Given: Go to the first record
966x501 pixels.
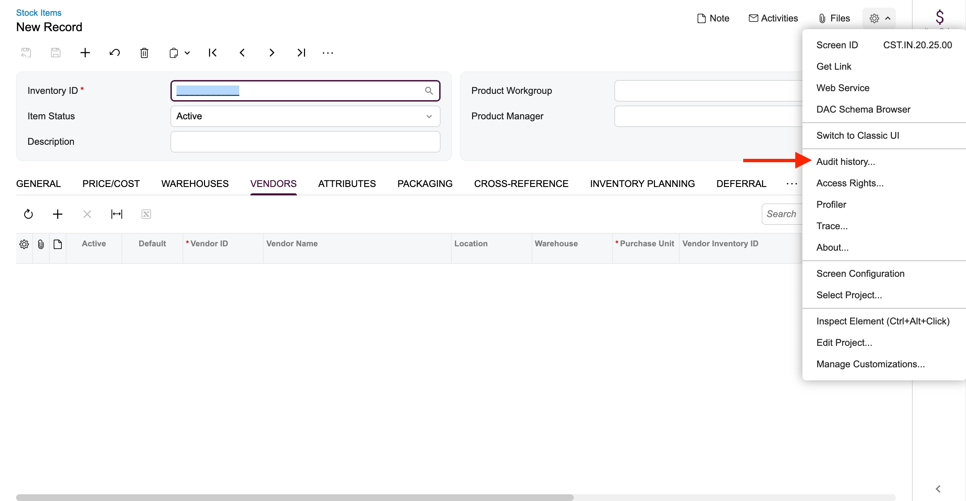Looking at the screenshot, I should [213, 53].
